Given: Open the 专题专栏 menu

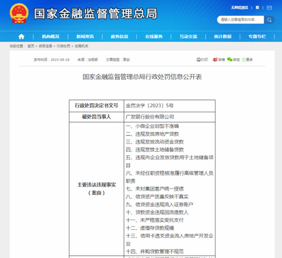Looking at the screenshot, I should tap(257, 37).
